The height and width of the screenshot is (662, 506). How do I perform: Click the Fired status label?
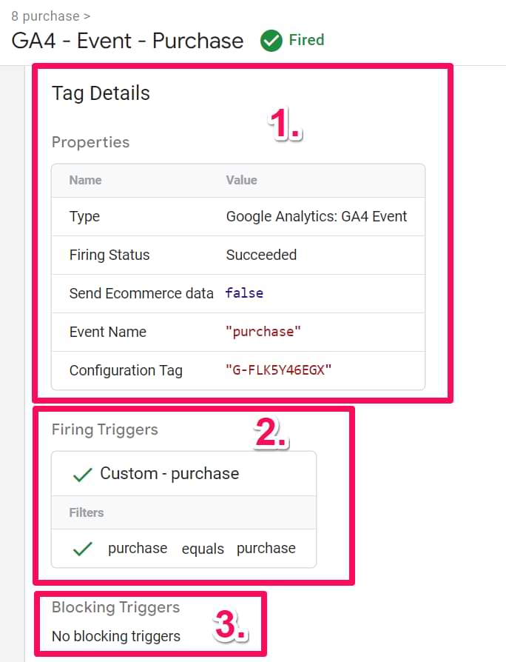pyautogui.click(x=306, y=40)
